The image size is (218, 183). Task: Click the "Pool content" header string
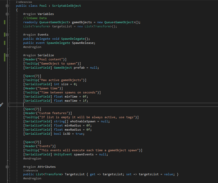point(50,59)
